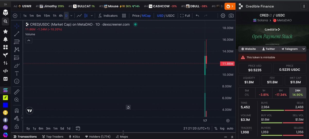
Task: Select the text annotation tool
Action: [x=16, y=73]
